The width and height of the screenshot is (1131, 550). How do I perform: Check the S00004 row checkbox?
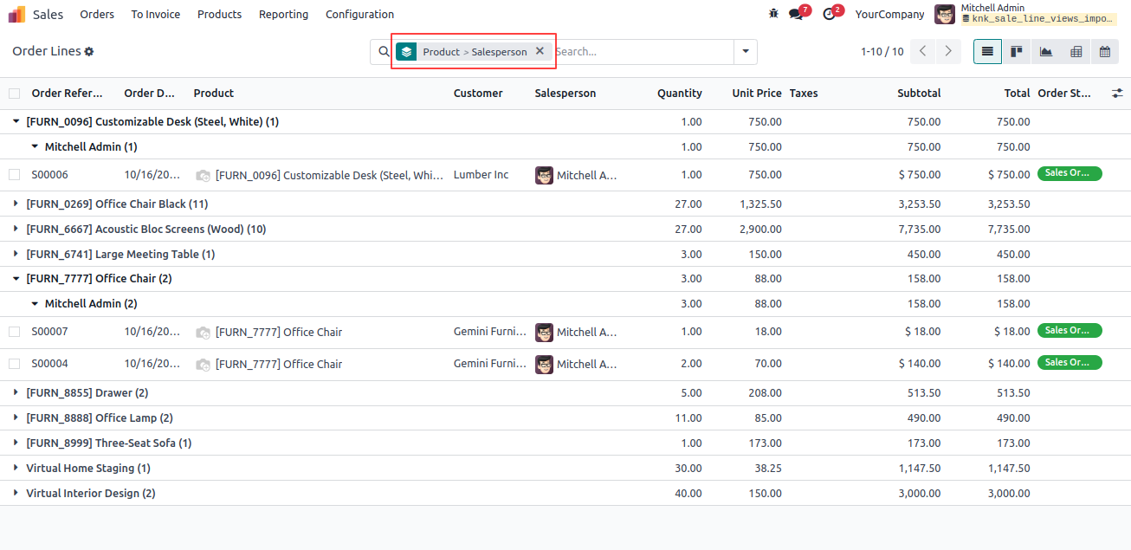14,364
